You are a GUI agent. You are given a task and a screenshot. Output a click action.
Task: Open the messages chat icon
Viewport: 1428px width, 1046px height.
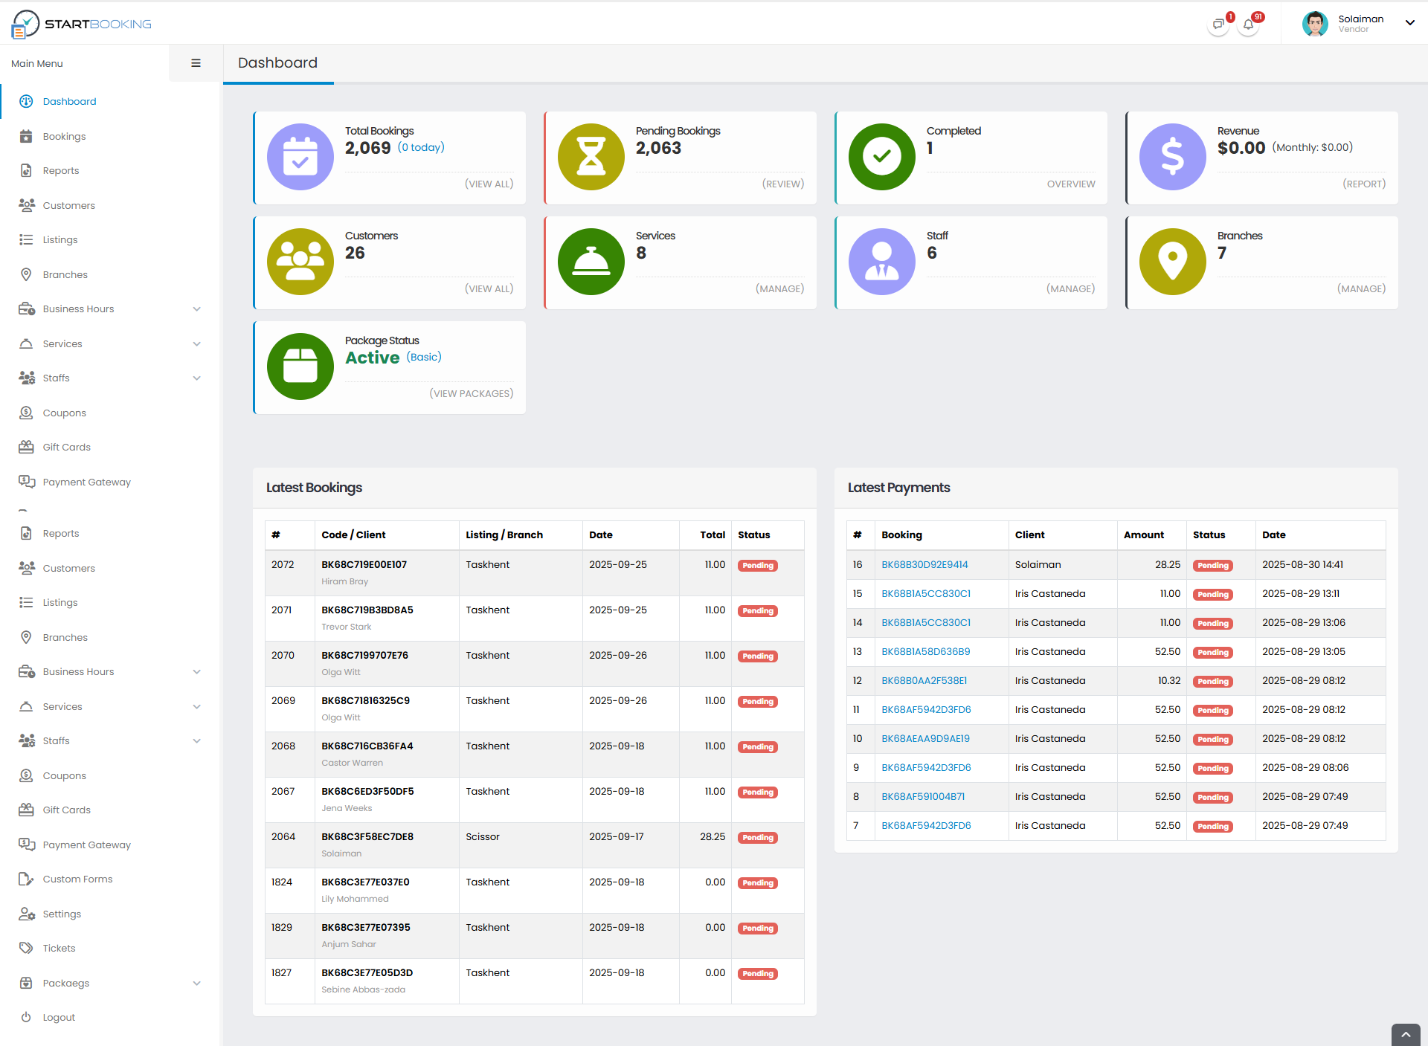(1218, 25)
